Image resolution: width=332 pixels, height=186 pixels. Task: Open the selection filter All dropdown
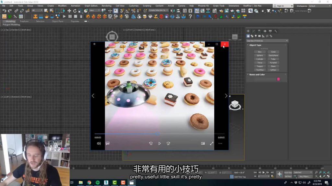point(37,10)
